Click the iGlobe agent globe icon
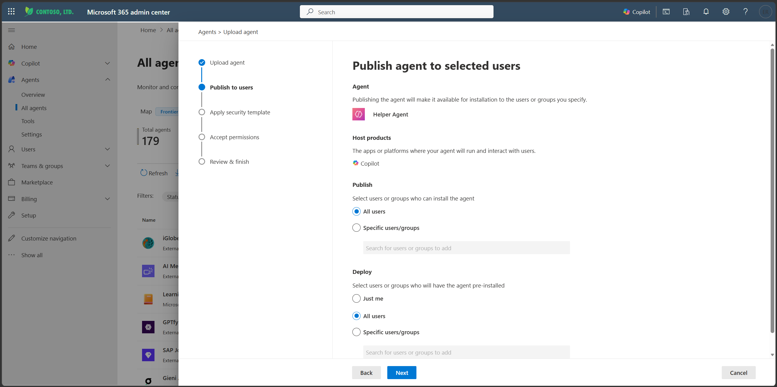The width and height of the screenshot is (777, 387). click(x=148, y=243)
